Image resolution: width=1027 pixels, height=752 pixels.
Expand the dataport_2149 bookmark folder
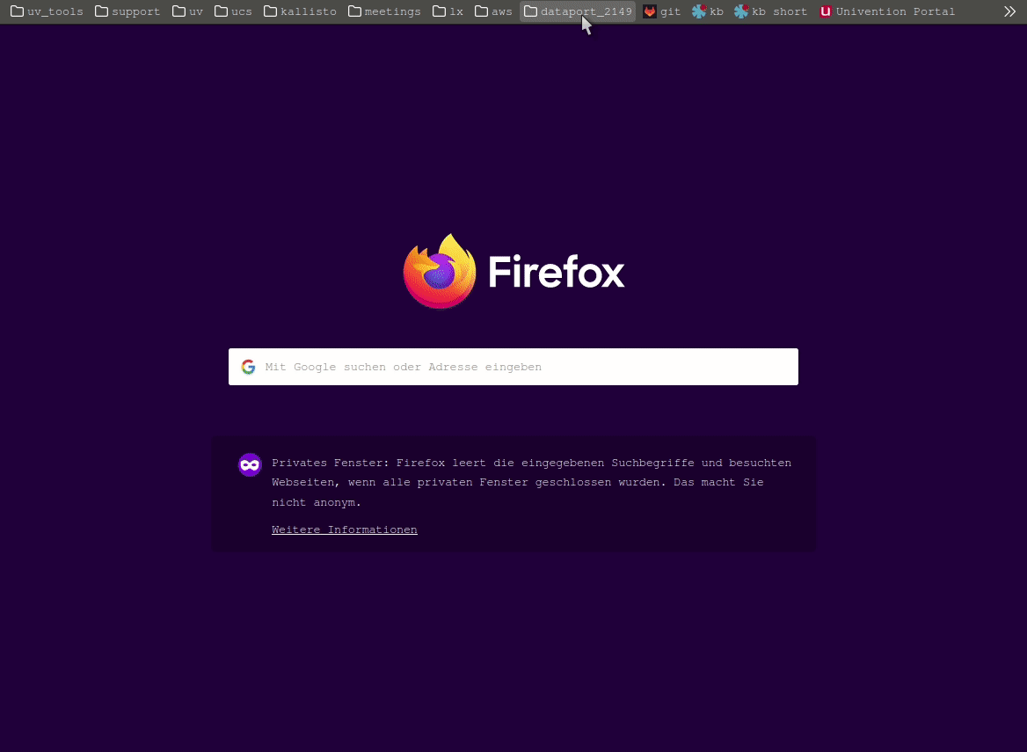click(x=578, y=11)
